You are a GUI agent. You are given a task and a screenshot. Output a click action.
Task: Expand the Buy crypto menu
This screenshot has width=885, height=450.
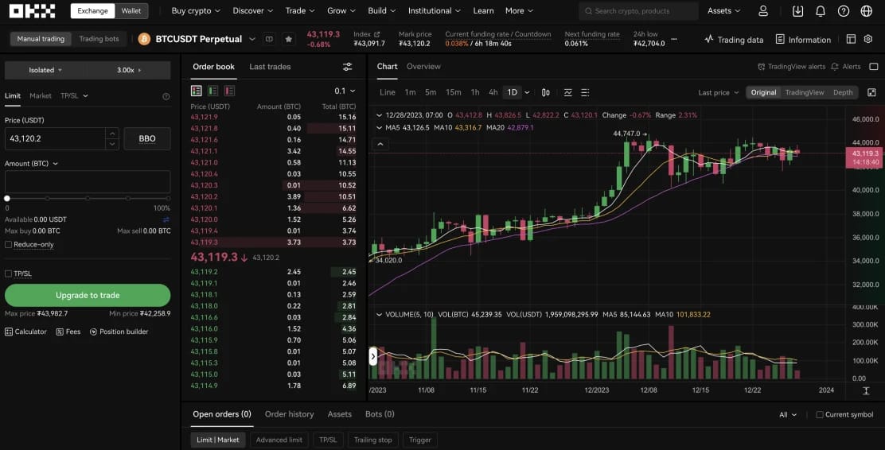[196, 10]
